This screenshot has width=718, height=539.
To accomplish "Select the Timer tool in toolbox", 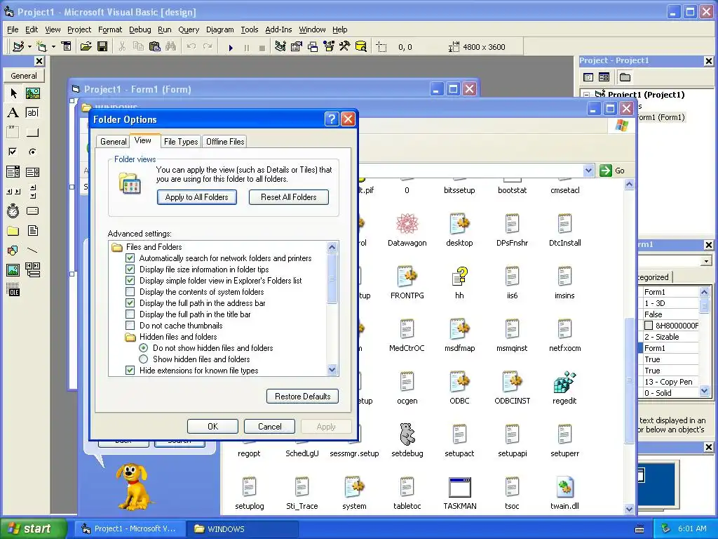I will pyautogui.click(x=13, y=211).
